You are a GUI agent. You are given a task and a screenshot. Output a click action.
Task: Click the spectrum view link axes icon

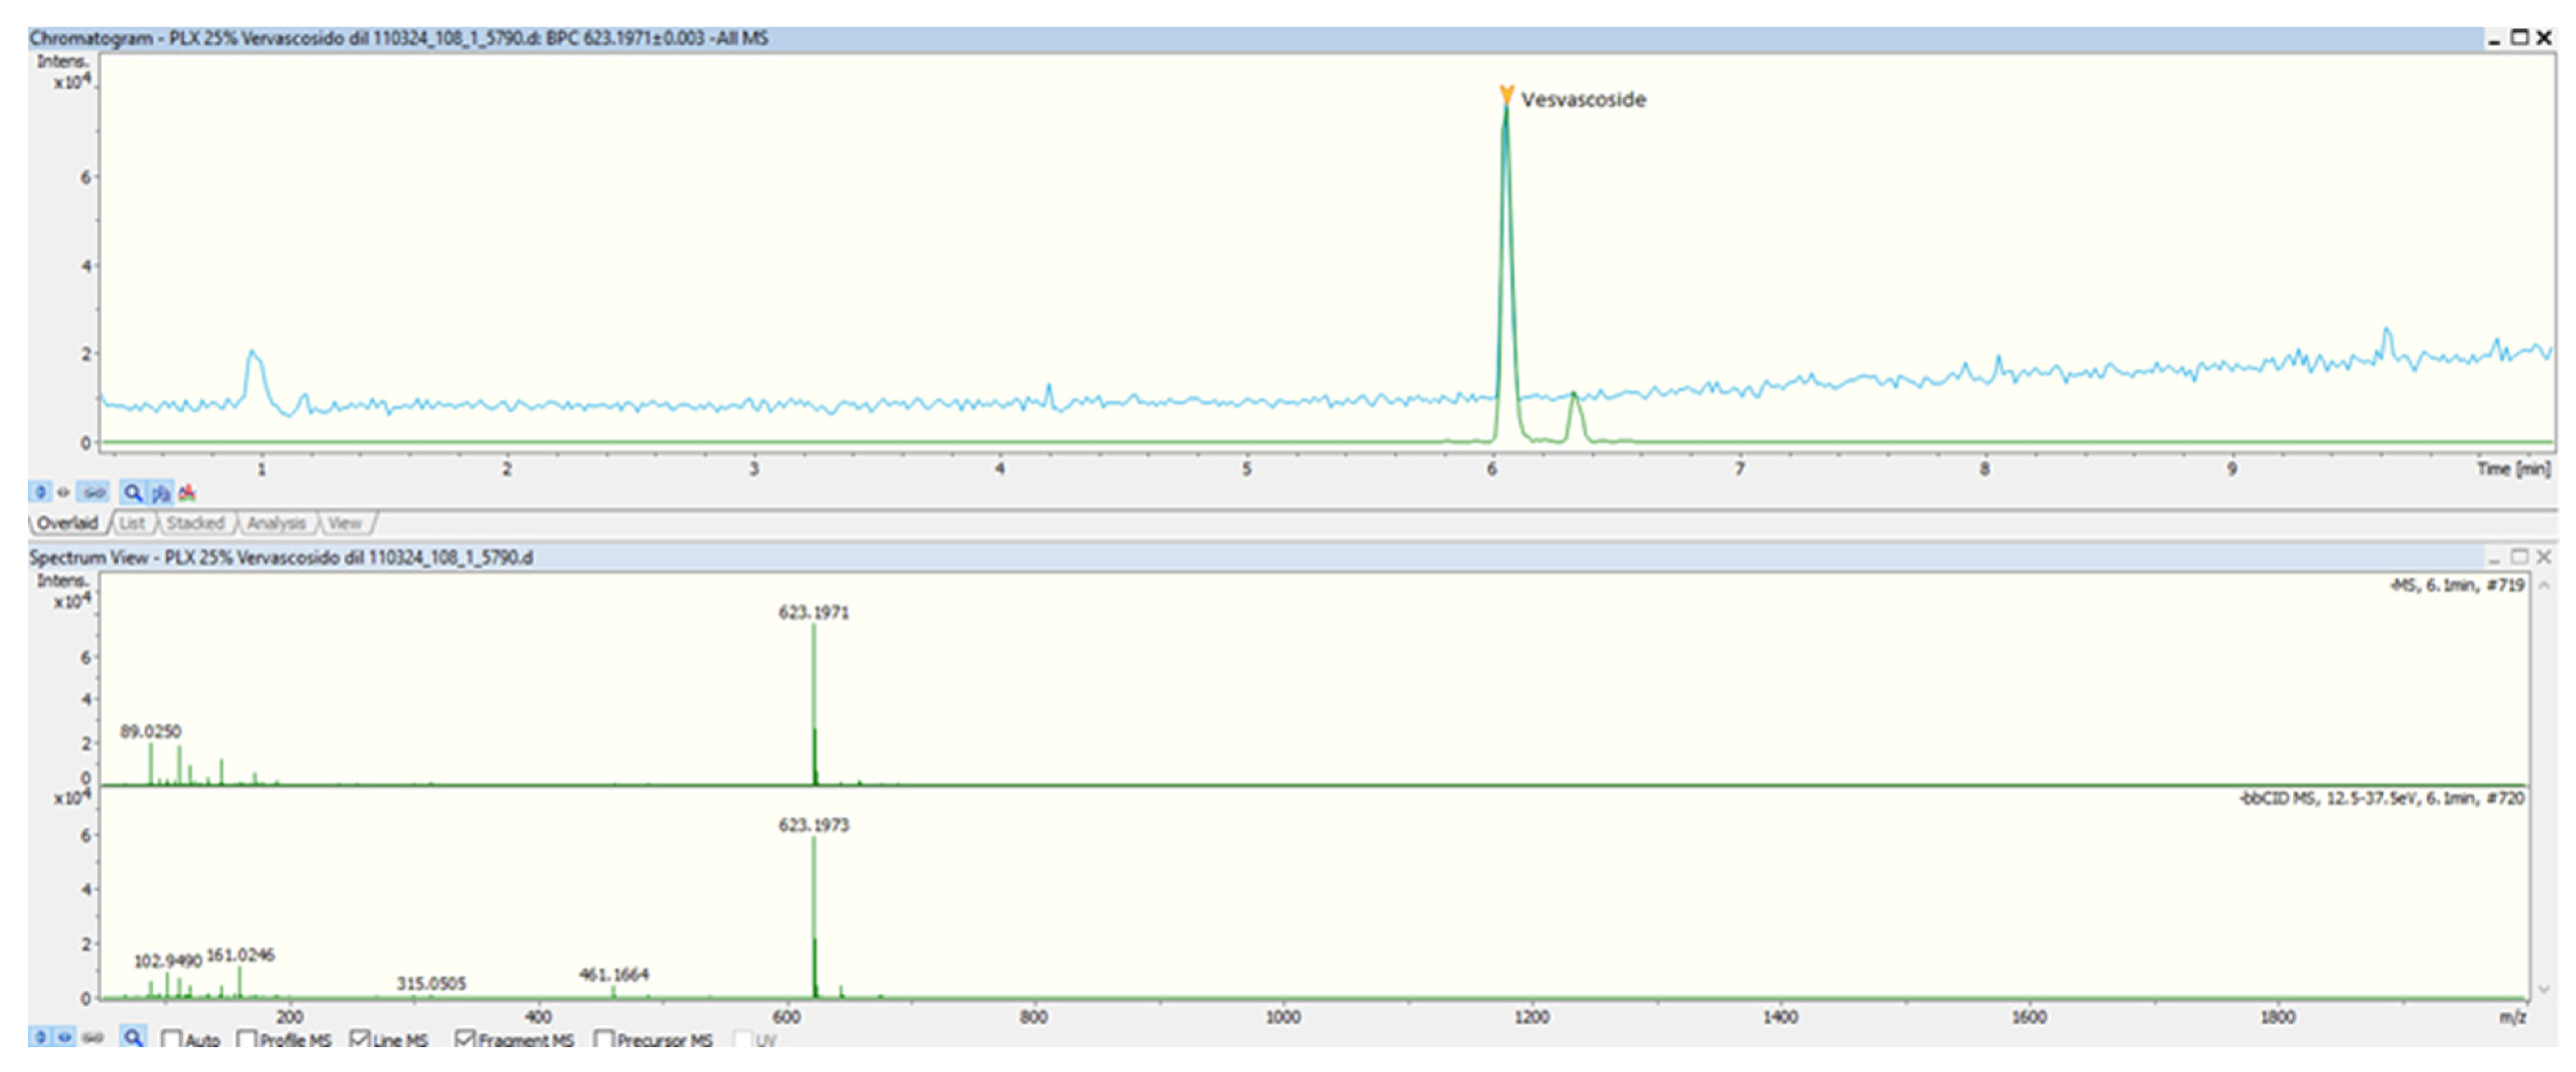[93, 1038]
